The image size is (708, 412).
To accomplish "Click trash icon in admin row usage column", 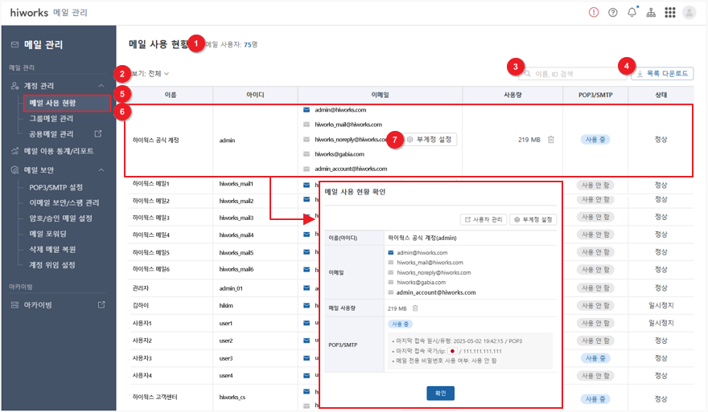I will click(x=550, y=140).
